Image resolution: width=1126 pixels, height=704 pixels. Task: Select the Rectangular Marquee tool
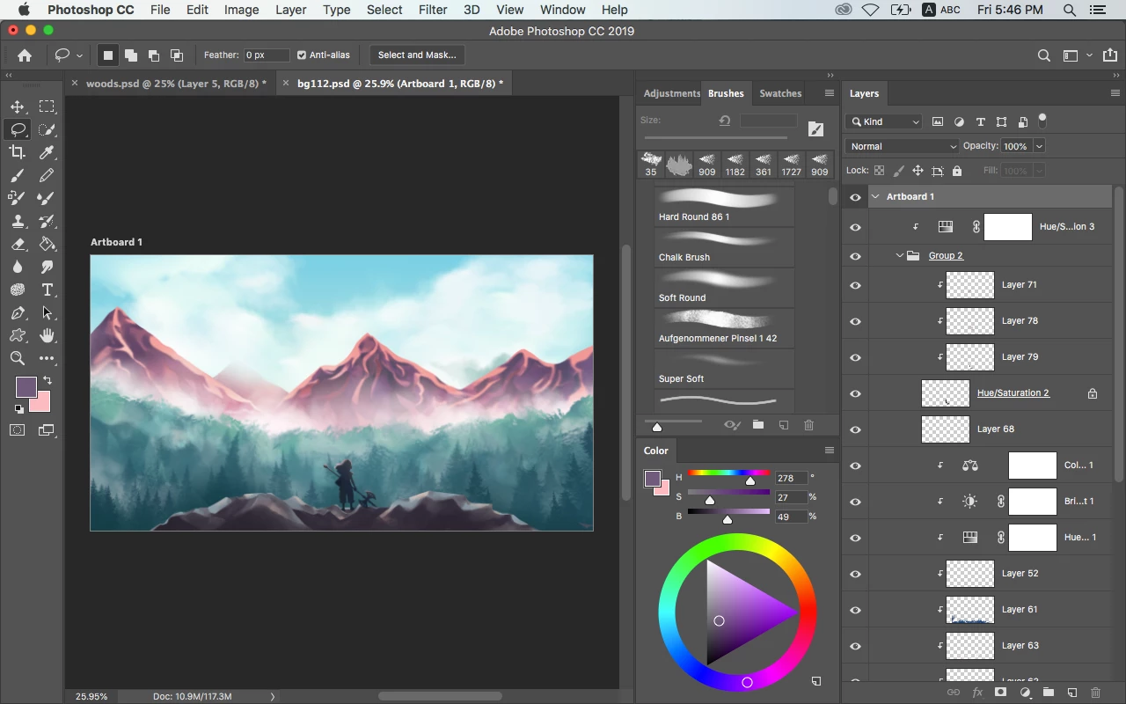tap(47, 106)
